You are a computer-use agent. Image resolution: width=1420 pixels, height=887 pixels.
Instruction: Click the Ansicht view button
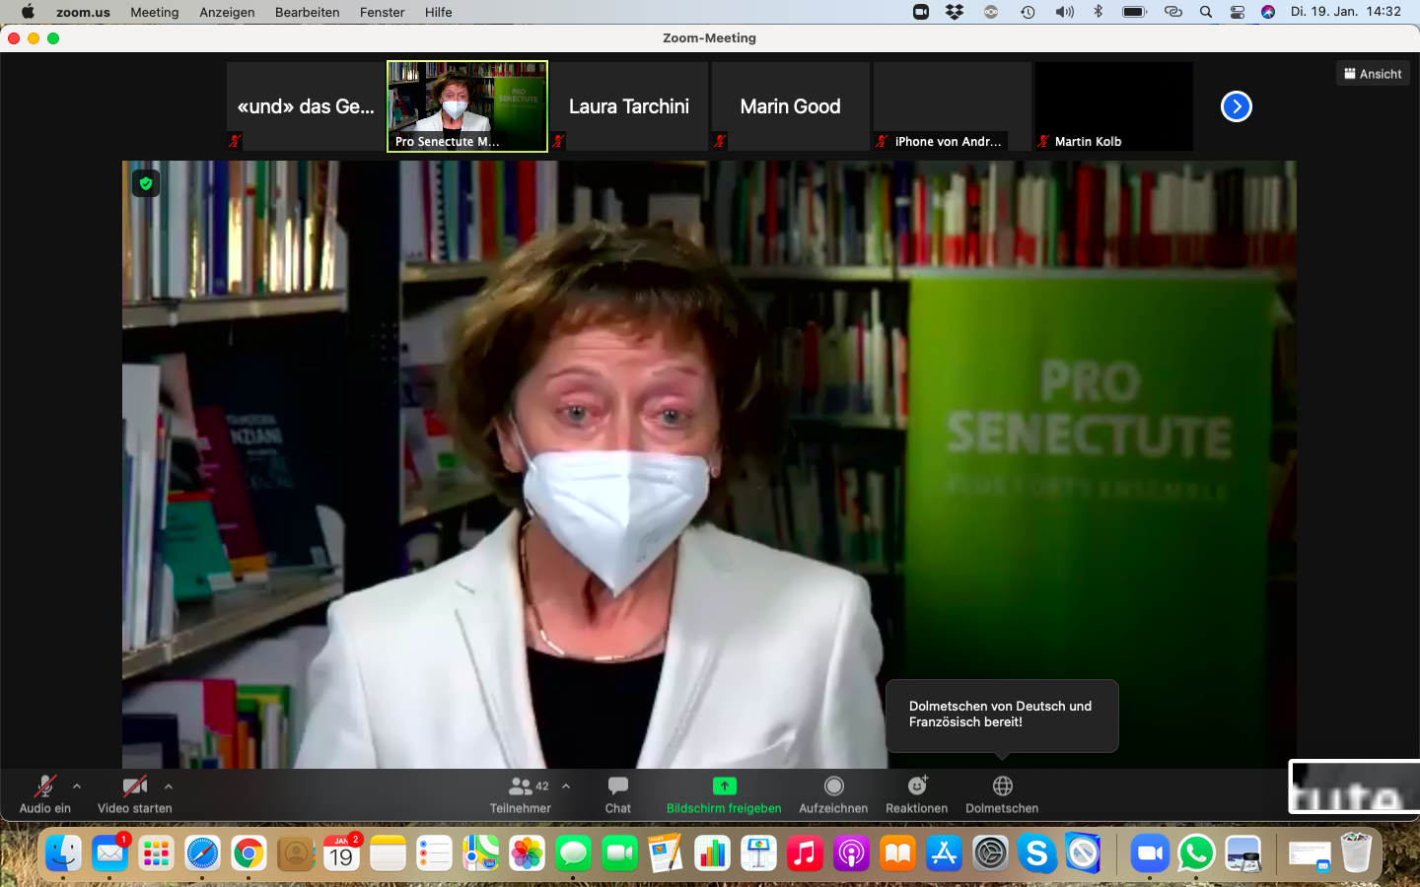point(1373,74)
